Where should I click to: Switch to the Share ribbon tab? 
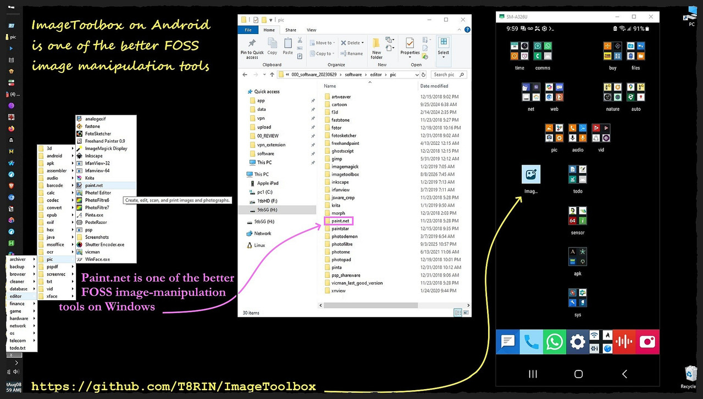[291, 30]
